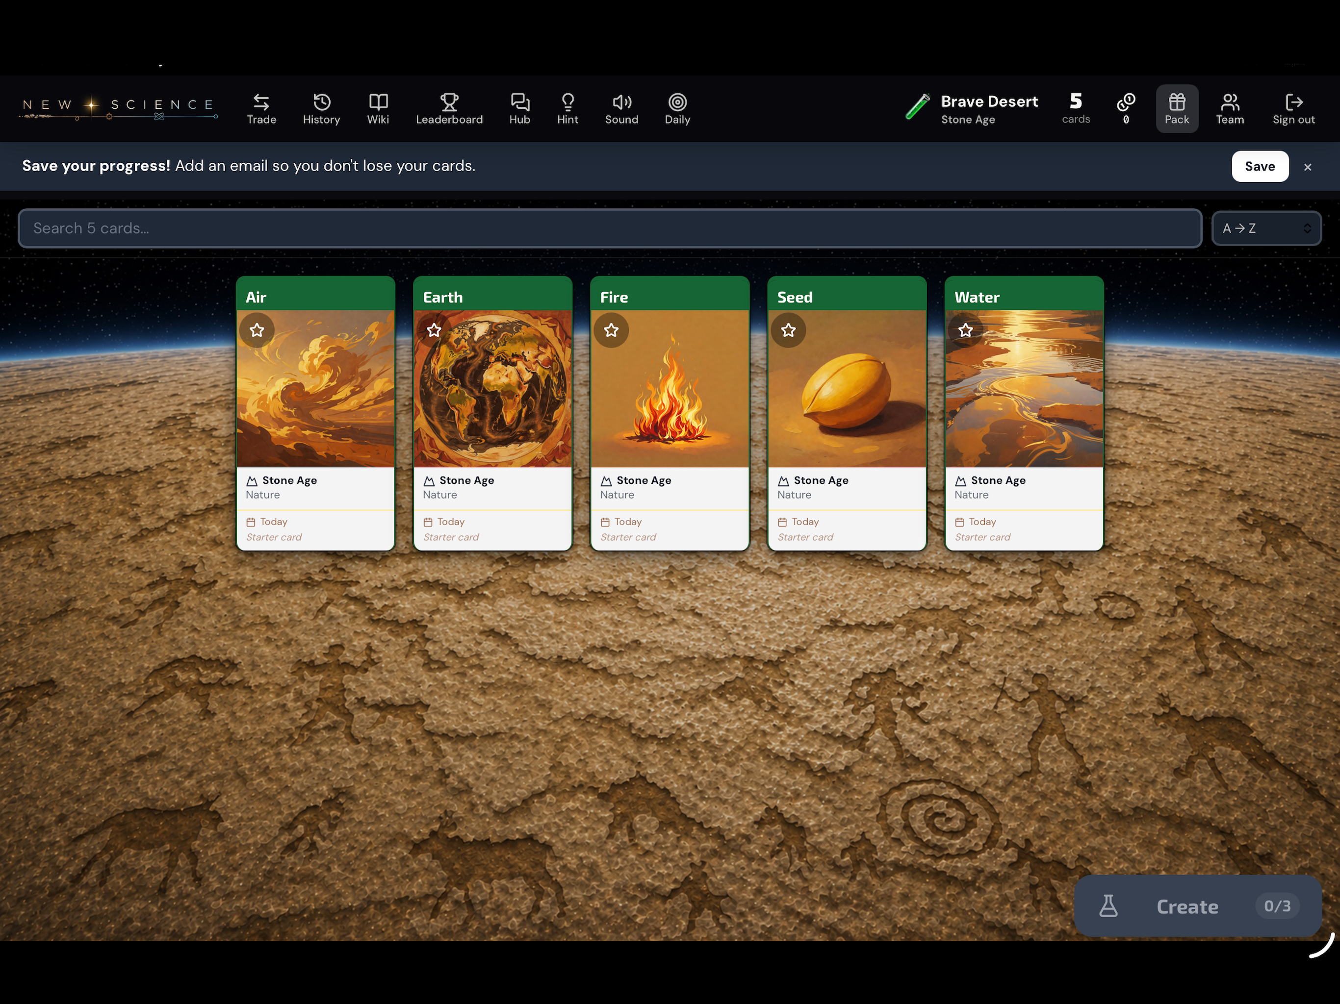Click the Water card title
The width and height of the screenshot is (1340, 1004).
(977, 297)
